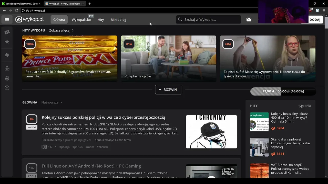The width and height of the screenshot is (328, 184).
Task: Expand hits with ROZWIŃ button
Action: click(x=169, y=89)
